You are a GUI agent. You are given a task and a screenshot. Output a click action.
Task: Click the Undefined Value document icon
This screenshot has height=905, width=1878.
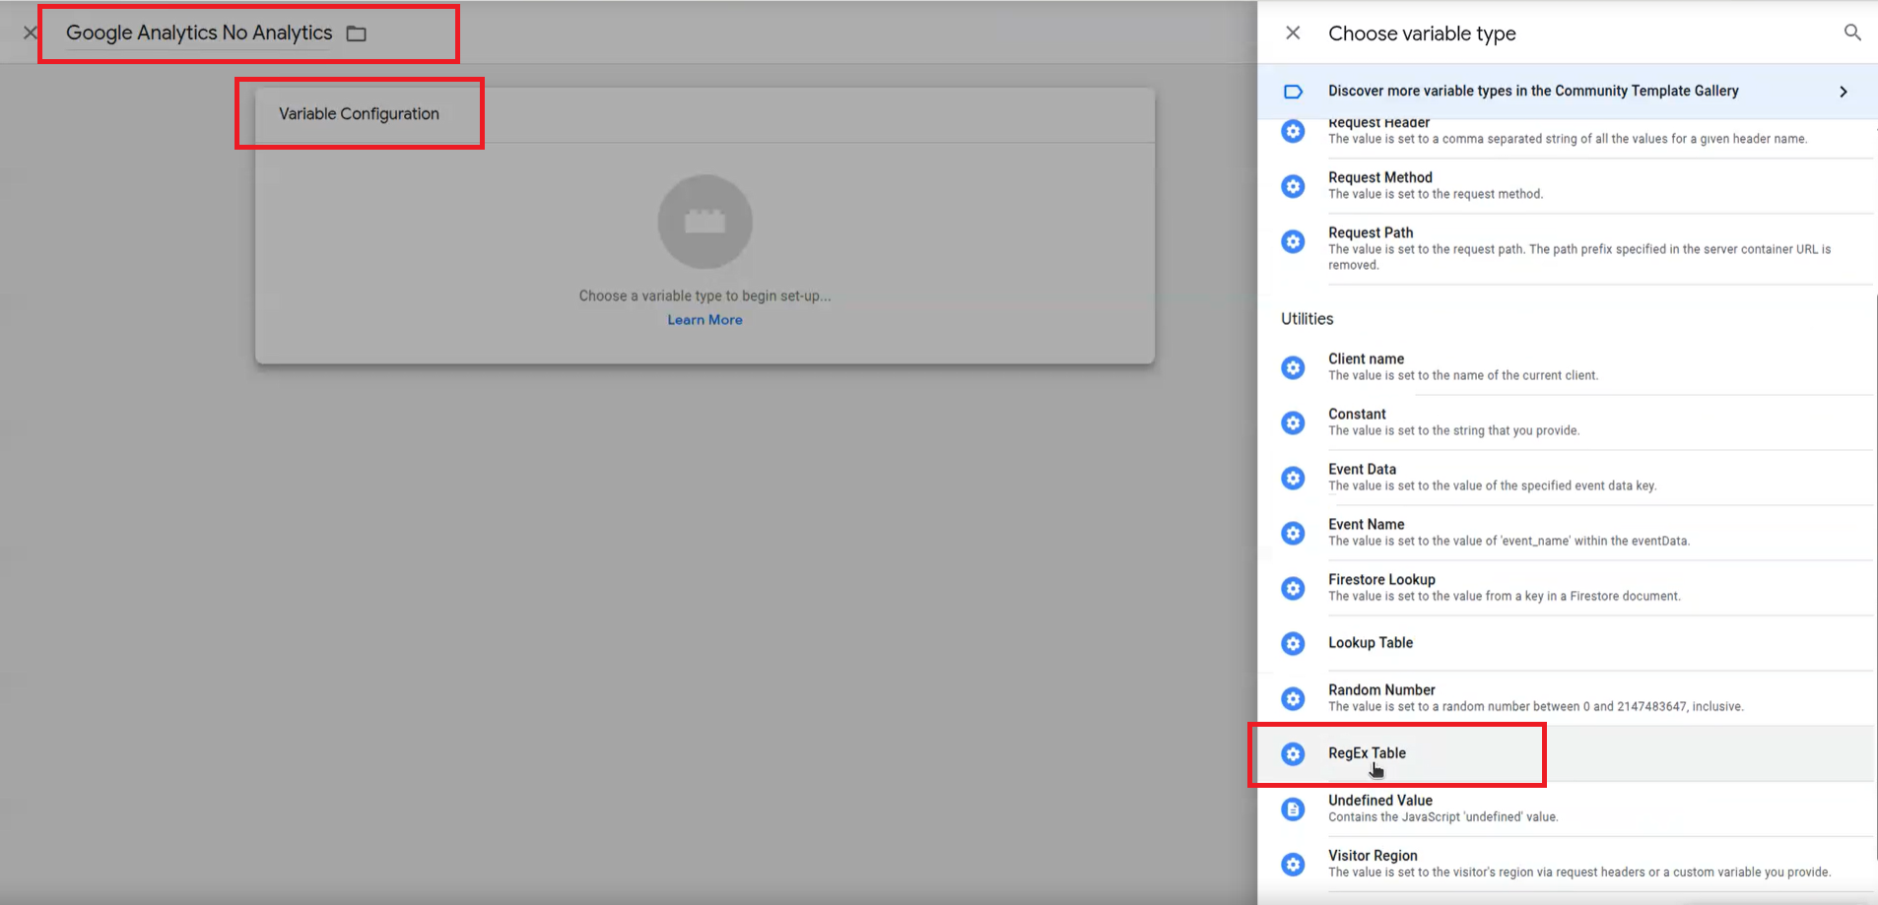tap(1293, 808)
